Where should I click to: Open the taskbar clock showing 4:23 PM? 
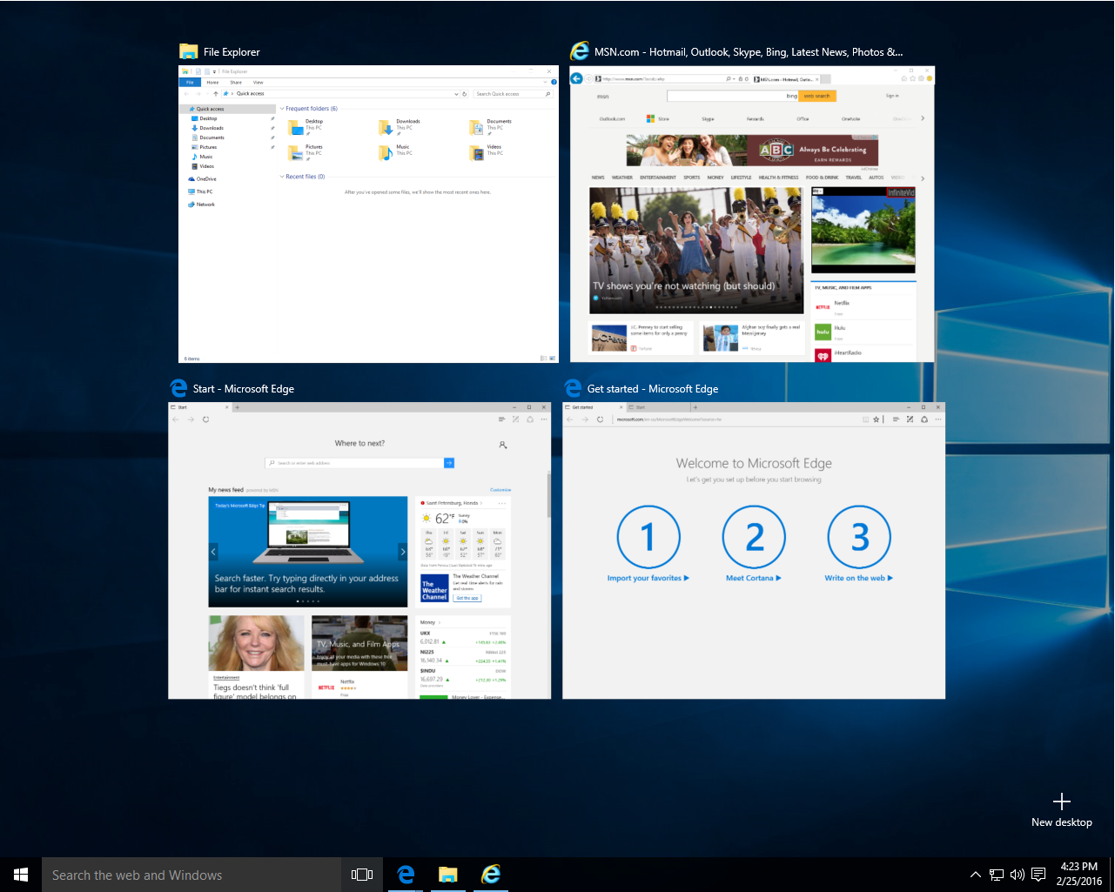(1079, 874)
